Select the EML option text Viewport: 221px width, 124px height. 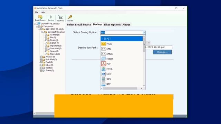point(109,49)
